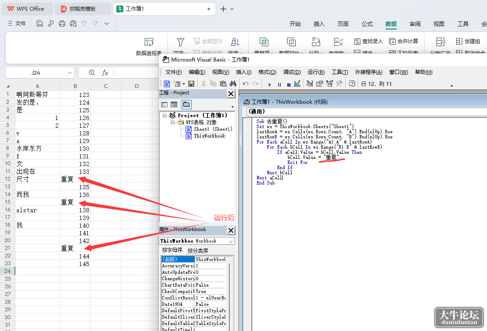Click View Code icon in Project panel
Viewport: 487px width, 331px height.
click(165, 105)
